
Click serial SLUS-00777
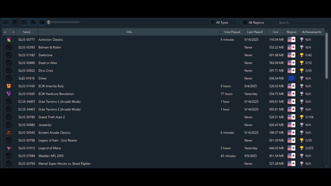[26, 40]
